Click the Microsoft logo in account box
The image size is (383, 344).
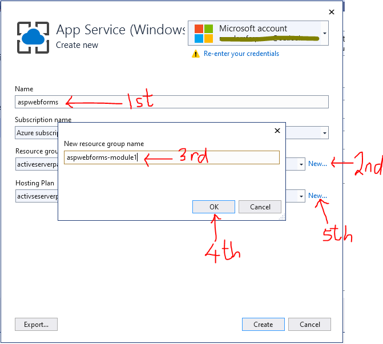click(203, 34)
